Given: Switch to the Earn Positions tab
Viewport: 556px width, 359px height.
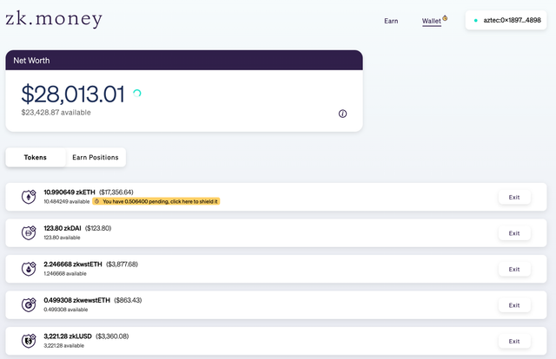Looking at the screenshot, I should [96, 157].
